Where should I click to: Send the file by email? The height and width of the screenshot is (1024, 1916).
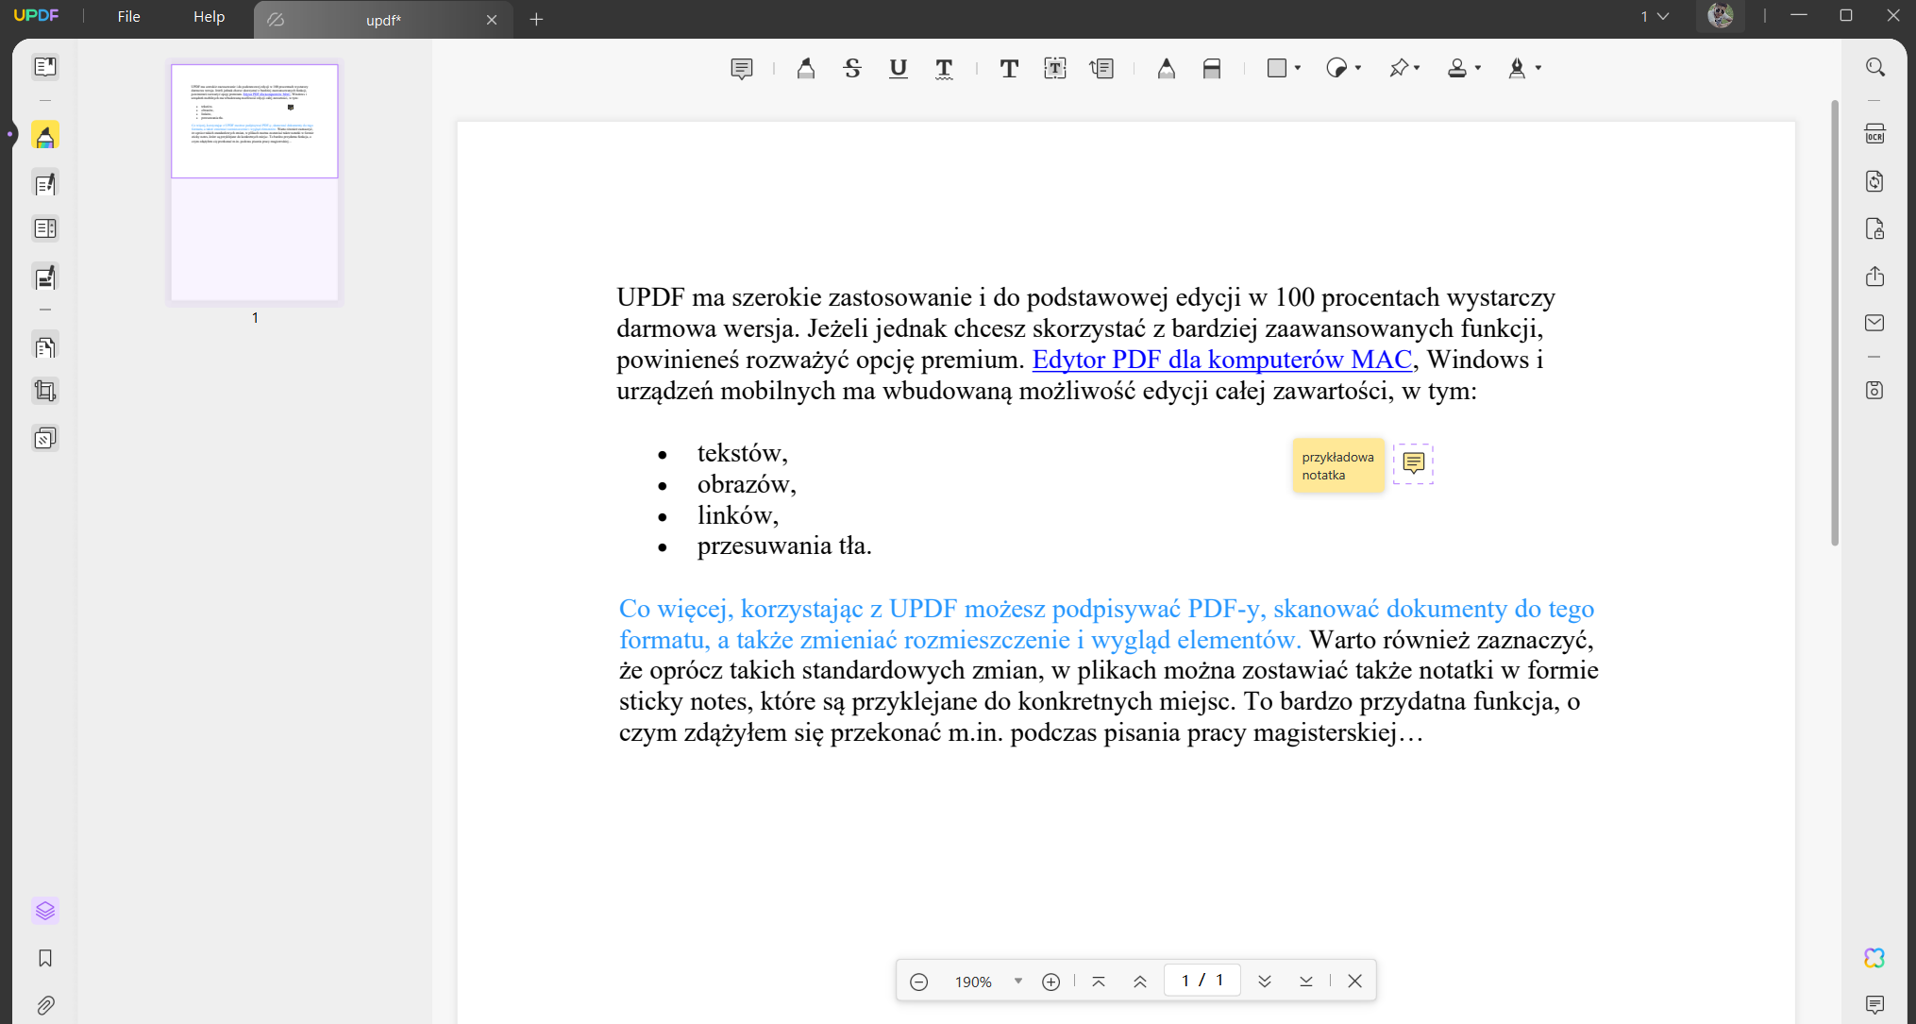[1875, 323]
